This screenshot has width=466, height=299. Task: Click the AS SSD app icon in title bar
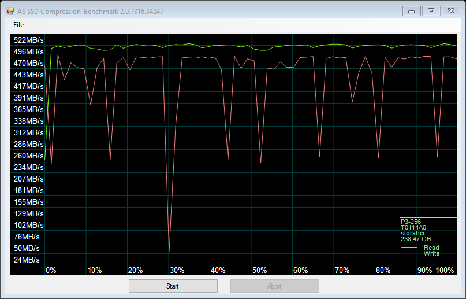click(10, 11)
